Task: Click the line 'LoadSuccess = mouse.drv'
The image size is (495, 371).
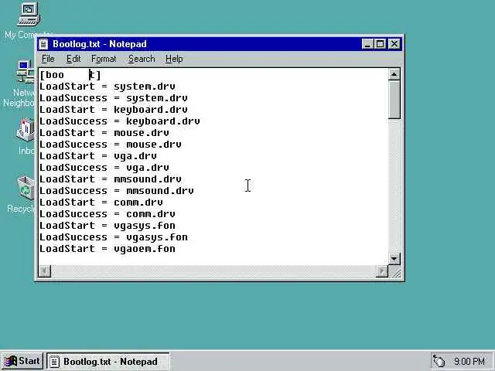Action: (x=111, y=145)
